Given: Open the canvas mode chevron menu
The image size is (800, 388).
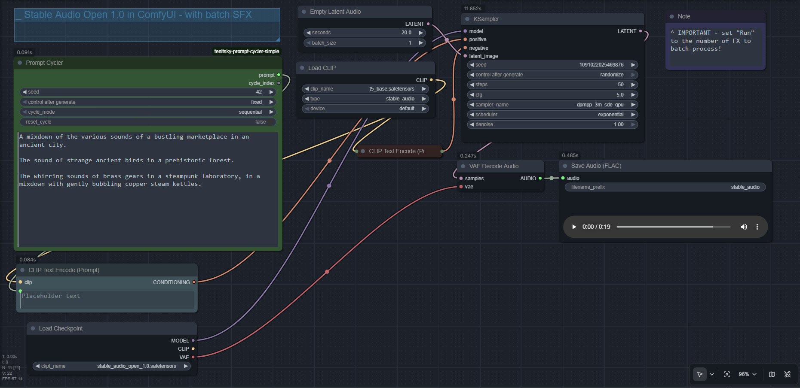Looking at the screenshot, I should pyautogui.click(x=712, y=374).
